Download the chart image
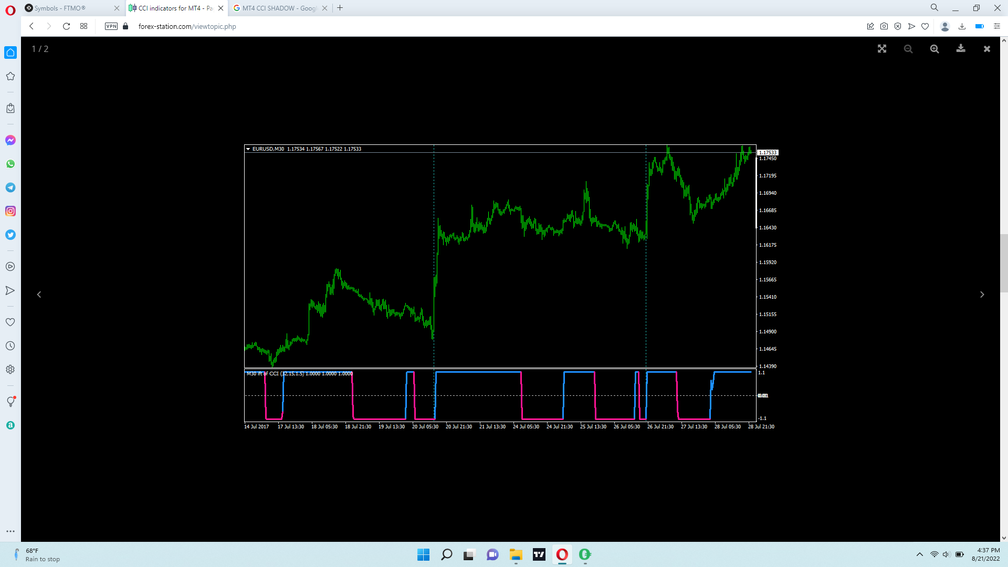The width and height of the screenshot is (1008, 567). click(961, 49)
